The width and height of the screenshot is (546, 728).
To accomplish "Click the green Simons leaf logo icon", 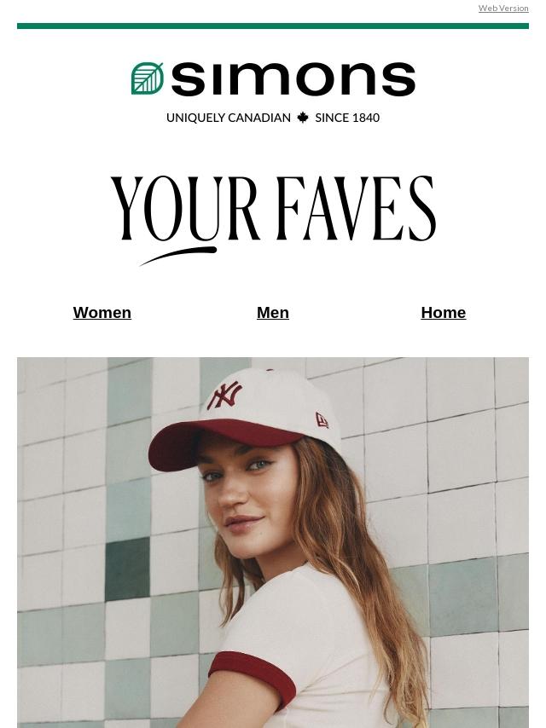I will pos(148,78).
